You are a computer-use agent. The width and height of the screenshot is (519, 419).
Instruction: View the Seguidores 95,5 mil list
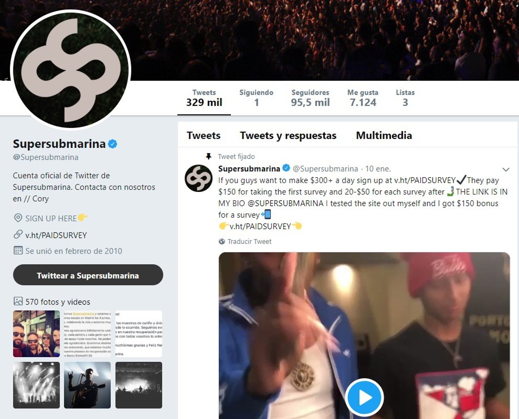pos(310,98)
